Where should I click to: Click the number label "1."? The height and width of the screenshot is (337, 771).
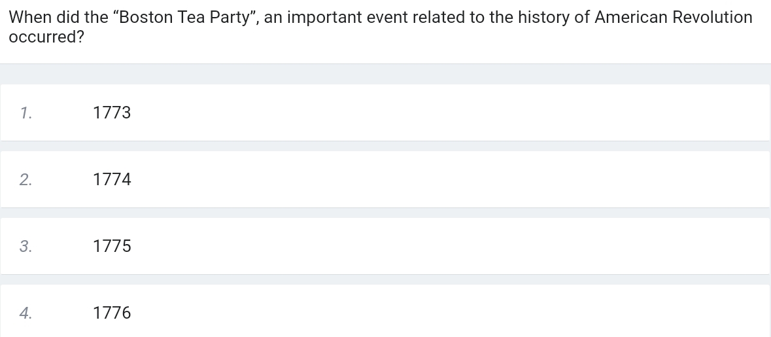point(26,113)
